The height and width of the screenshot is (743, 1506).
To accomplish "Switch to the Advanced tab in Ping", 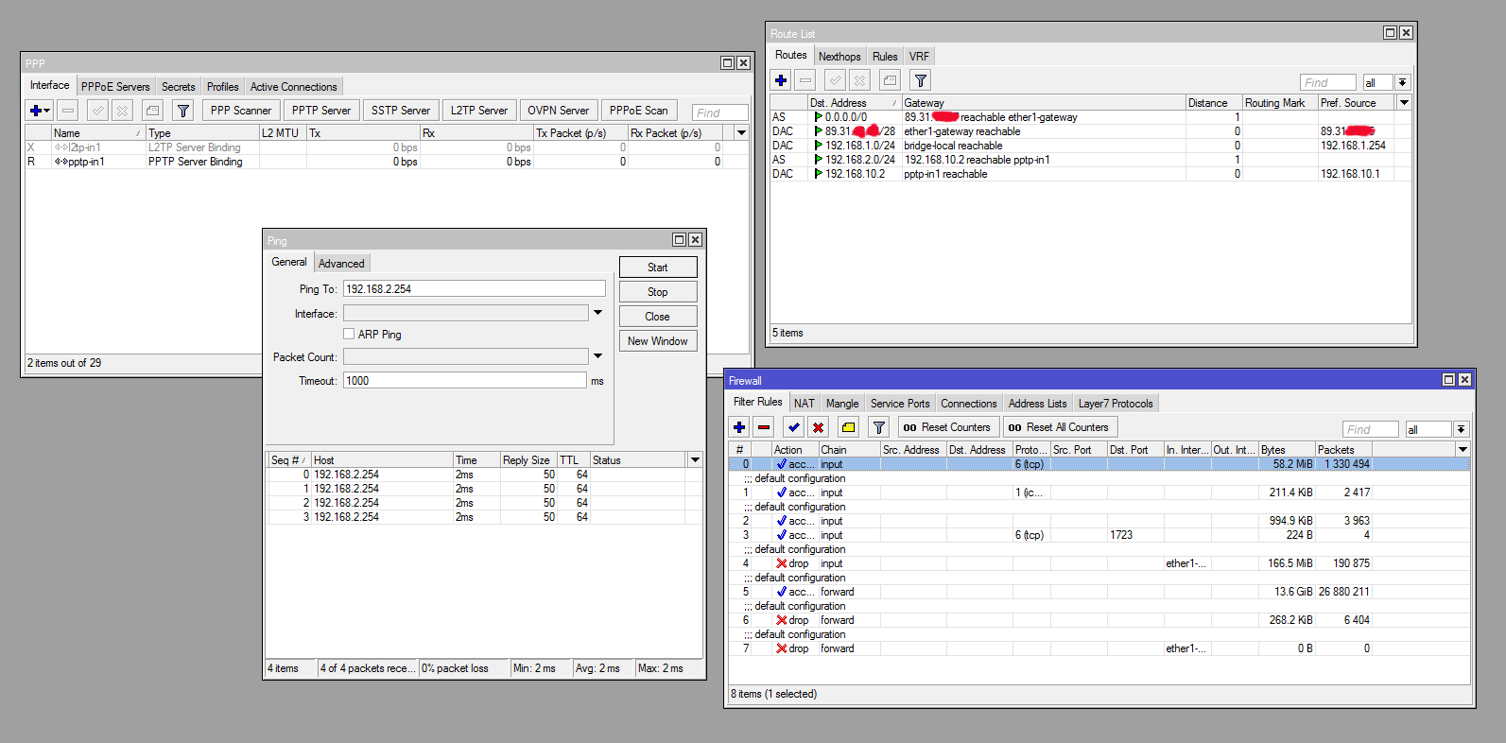I will [x=341, y=264].
